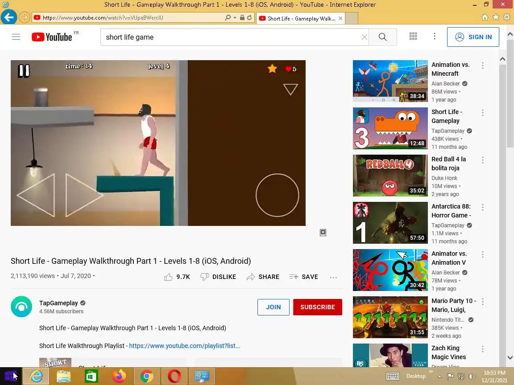This screenshot has width=514, height=385.
Task: Go to the YouTube home logo
Action: [x=52, y=37]
